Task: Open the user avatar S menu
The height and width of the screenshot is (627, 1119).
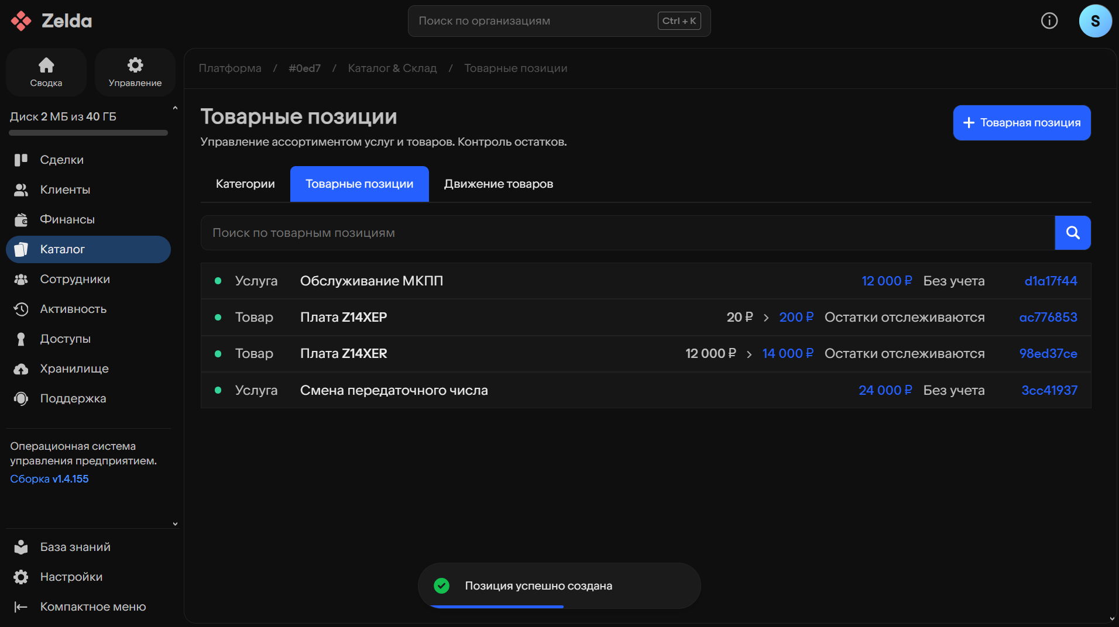Action: pos(1094,21)
